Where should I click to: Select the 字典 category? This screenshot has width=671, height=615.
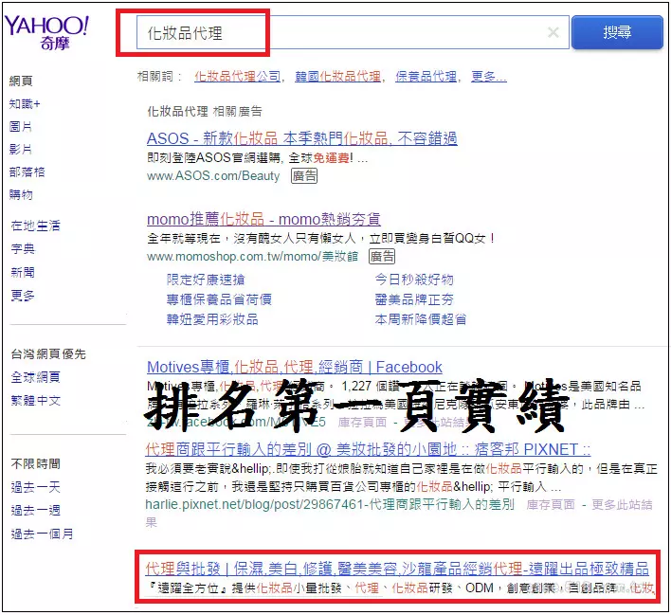tap(23, 248)
